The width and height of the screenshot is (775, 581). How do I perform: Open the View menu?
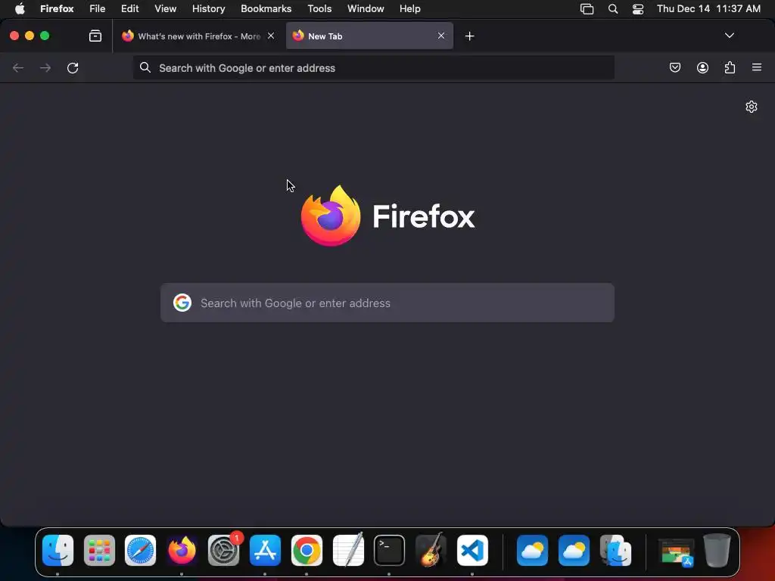(x=165, y=8)
